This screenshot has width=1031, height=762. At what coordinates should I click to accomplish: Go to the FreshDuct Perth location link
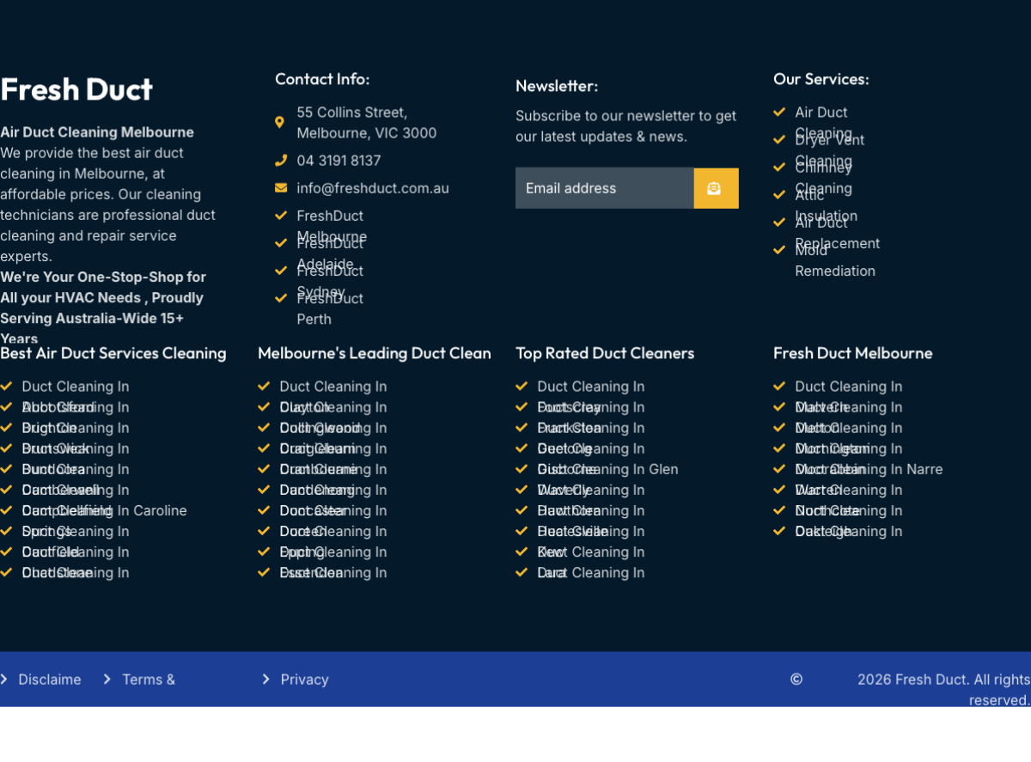(x=329, y=308)
